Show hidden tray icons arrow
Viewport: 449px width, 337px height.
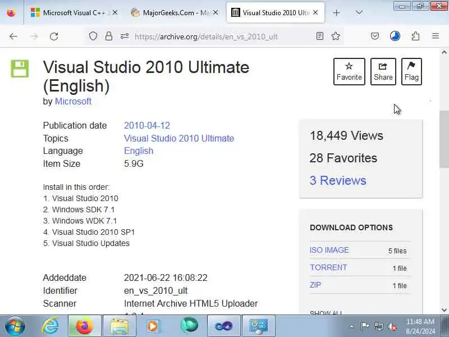point(352,326)
